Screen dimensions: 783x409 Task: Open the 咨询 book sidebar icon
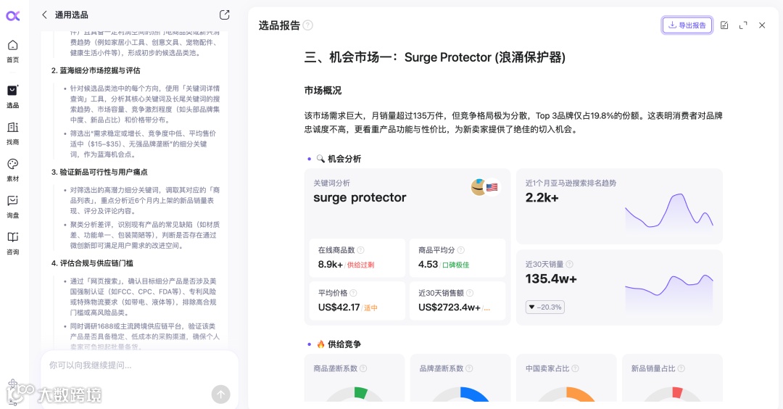pyautogui.click(x=13, y=243)
